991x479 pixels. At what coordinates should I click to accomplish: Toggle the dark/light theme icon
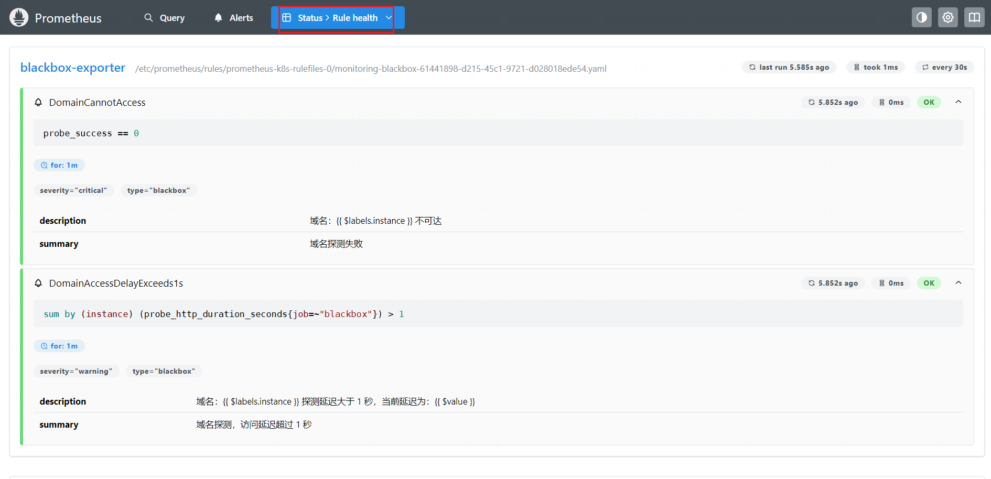pos(921,17)
